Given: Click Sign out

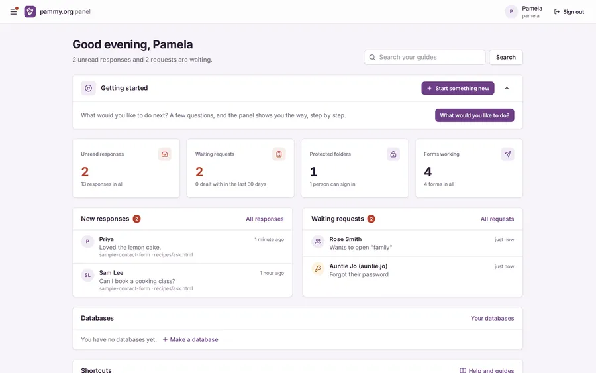Looking at the screenshot, I should pos(569,12).
